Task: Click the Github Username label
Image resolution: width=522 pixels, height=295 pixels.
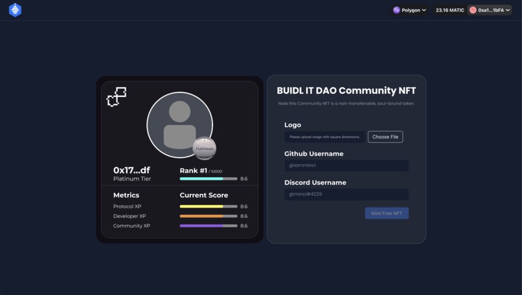Action: tap(313, 154)
